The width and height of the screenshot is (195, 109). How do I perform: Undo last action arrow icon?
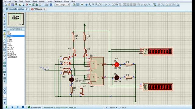(106, 5)
